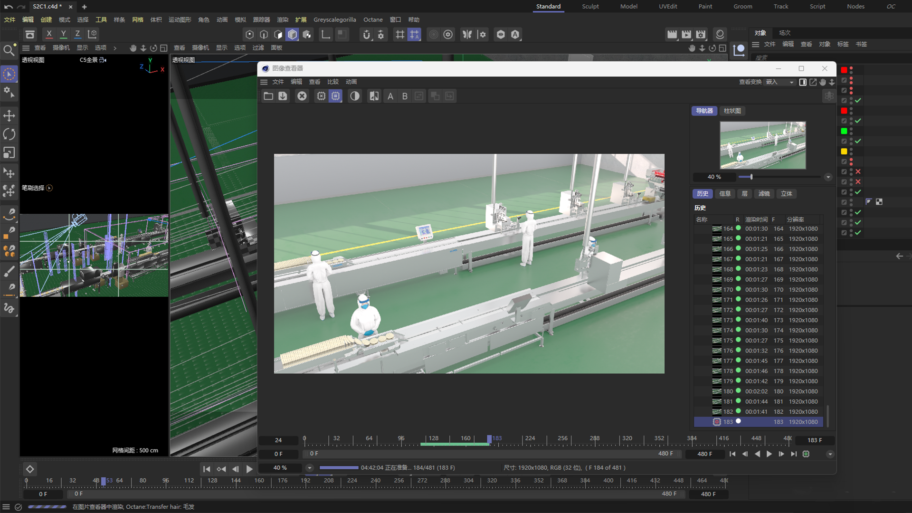912x513 pixels.
Task: Open left viewport hamburger menu
Action: point(26,48)
